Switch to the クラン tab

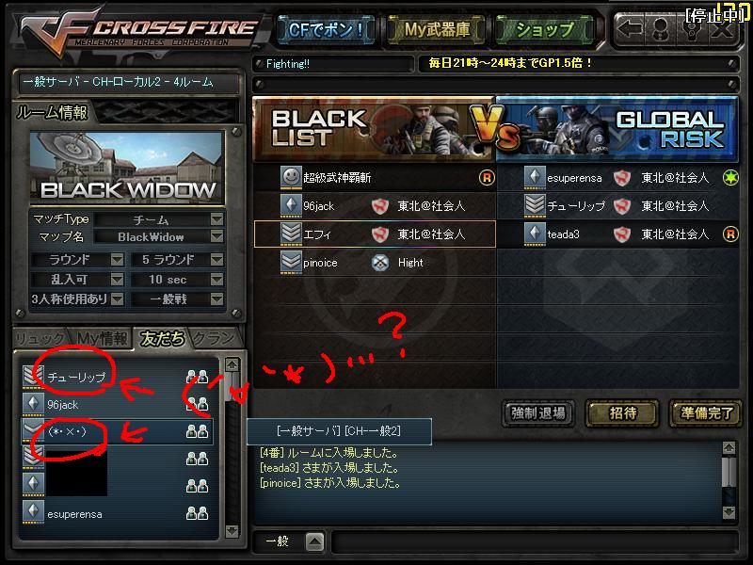point(215,339)
